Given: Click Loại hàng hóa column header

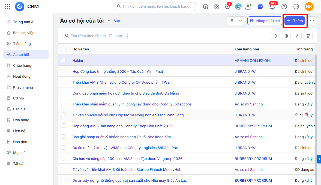Looking at the screenshot, I should 247,49.
